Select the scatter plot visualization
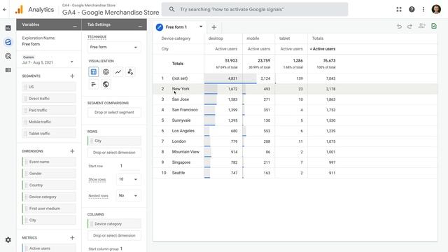Viewport: 448px width, 252px height. [x=130, y=72]
